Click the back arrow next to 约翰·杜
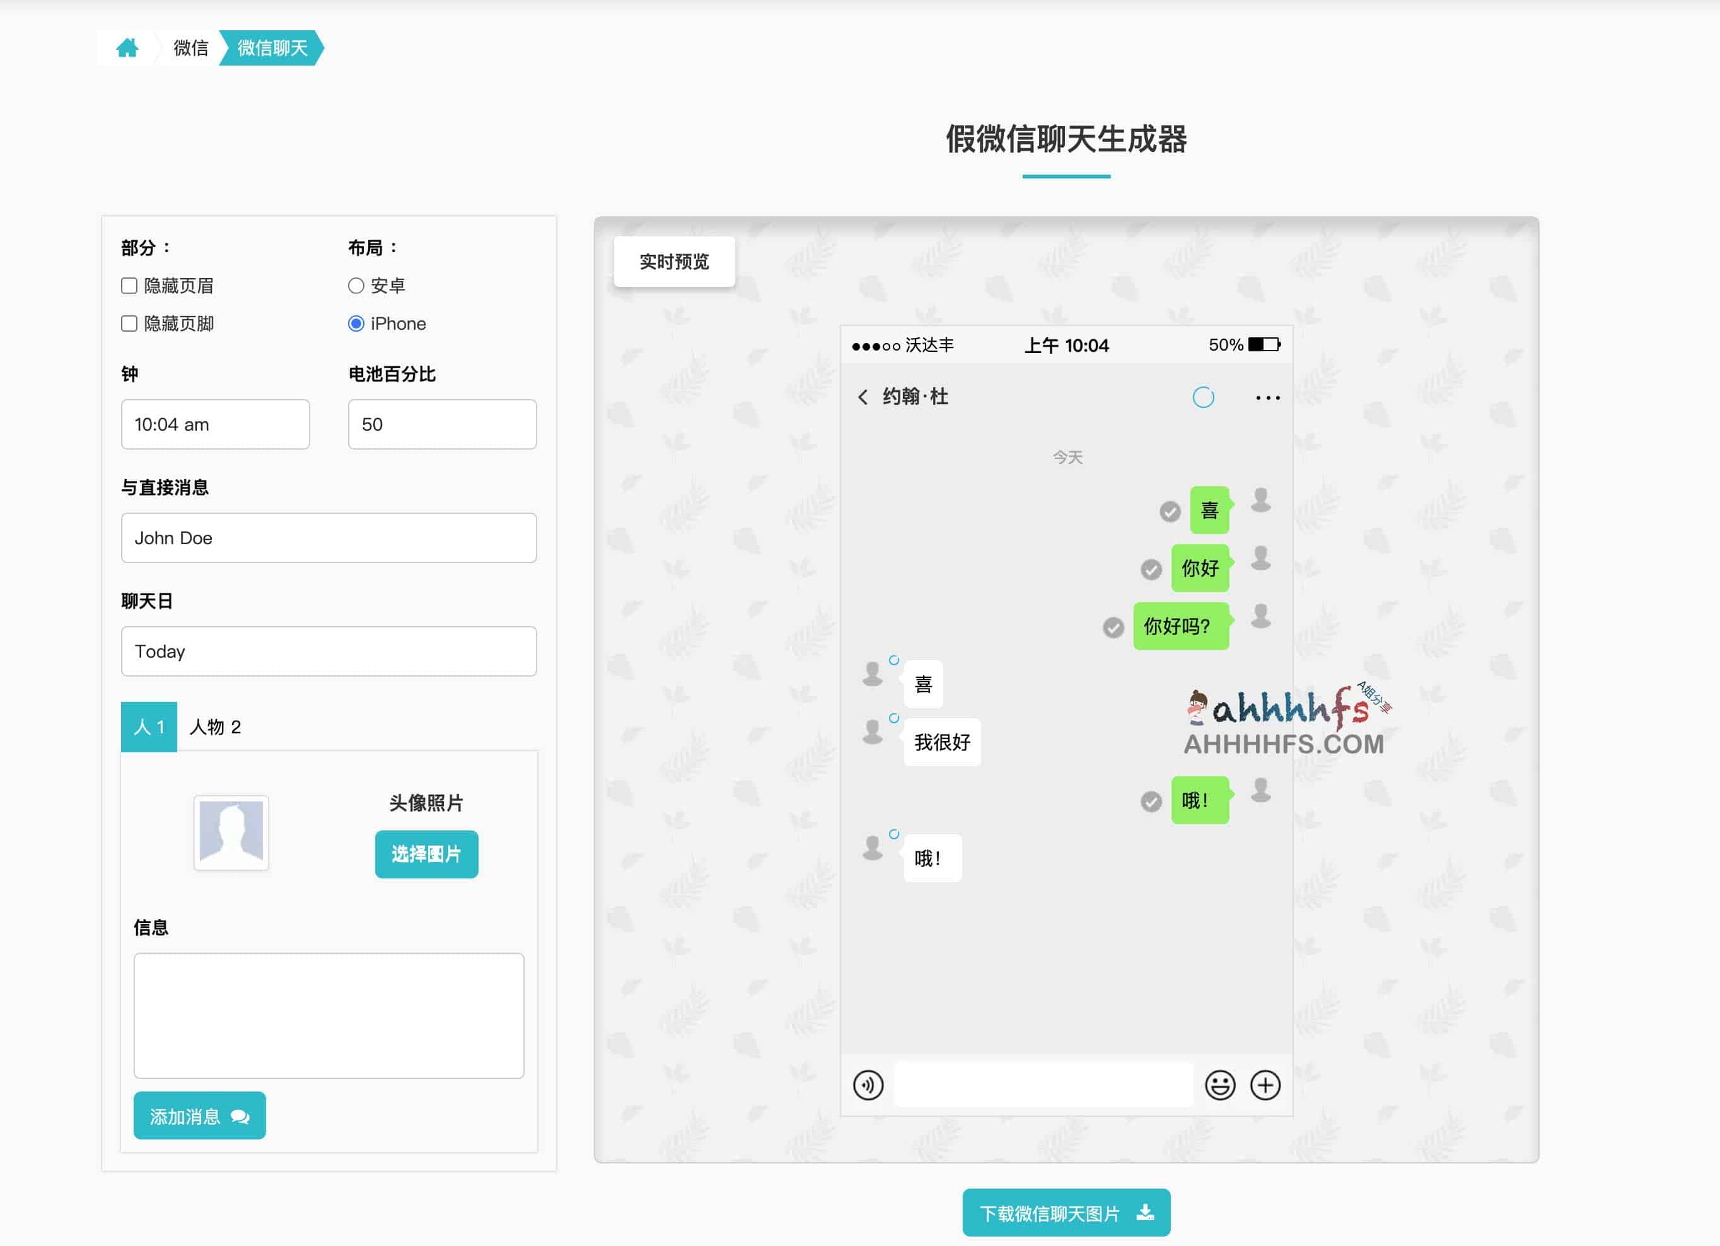Screen dimensions: 1720x1246 863,397
